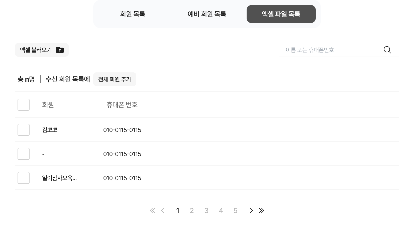This screenshot has height=231, width=414.
Task: Select the row with name "-"
Action: (x=24, y=154)
